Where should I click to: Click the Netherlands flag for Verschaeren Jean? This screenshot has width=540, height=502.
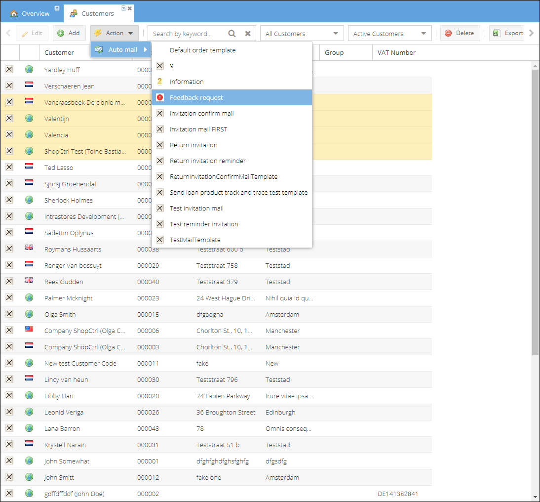click(x=29, y=85)
